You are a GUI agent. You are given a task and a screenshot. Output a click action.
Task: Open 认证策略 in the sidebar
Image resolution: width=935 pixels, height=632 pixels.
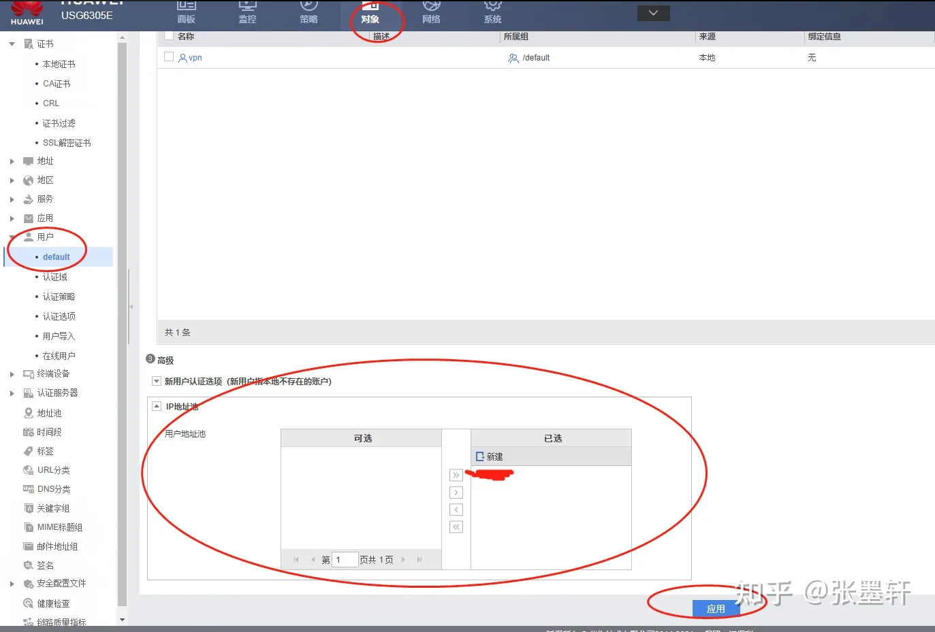59,297
